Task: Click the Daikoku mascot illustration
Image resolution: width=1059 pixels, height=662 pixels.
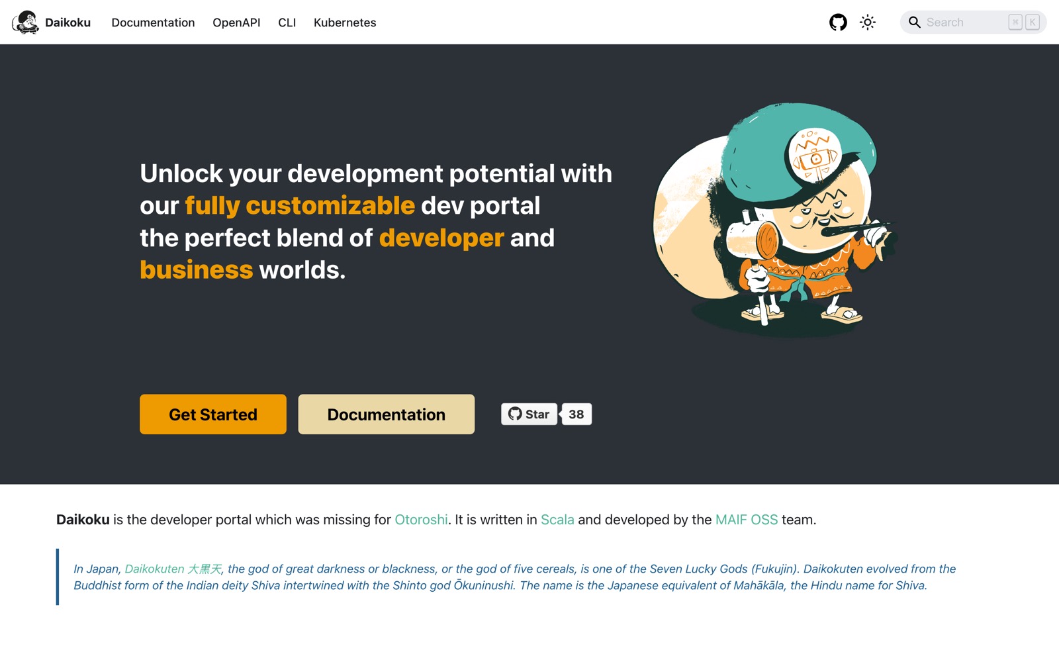Action: [774, 220]
